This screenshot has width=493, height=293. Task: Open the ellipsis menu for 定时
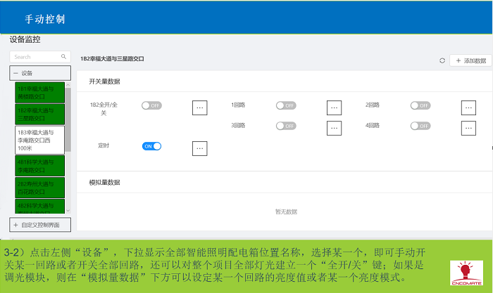[199, 148]
